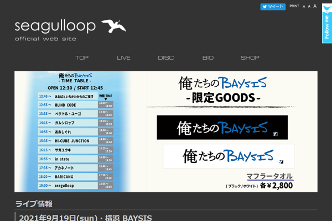The image size is (332, 221).
Task: Click the 'Hi-CUBE JUNCTION' timetable row
Action: [x=75, y=141]
